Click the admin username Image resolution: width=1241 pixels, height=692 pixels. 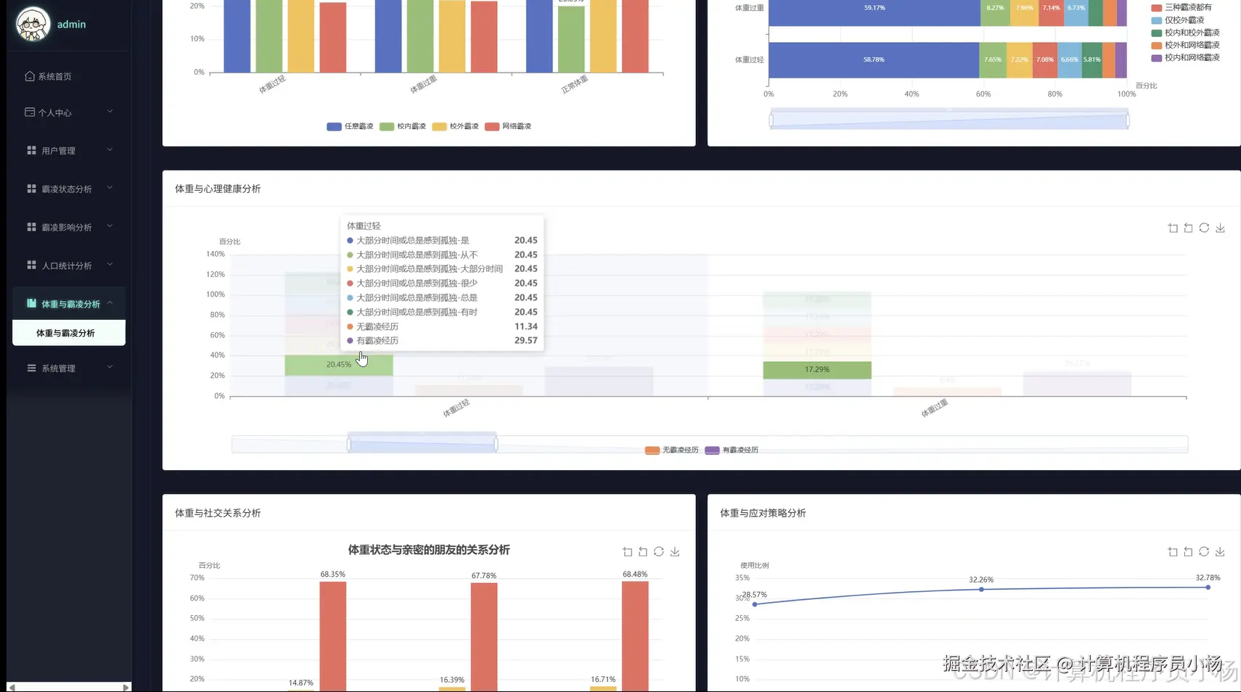click(71, 25)
